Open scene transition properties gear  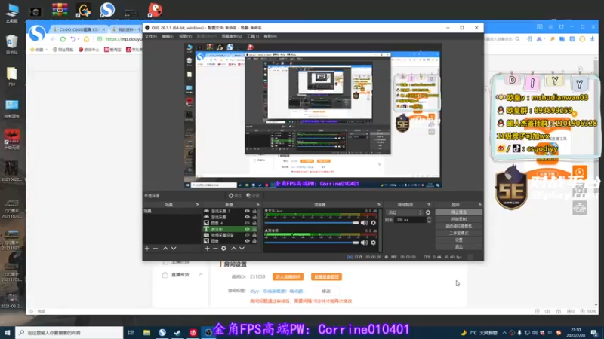pyautogui.click(x=428, y=212)
